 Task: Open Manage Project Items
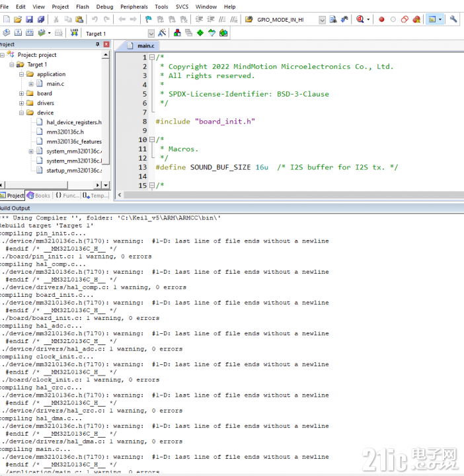click(x=177, y=33)
